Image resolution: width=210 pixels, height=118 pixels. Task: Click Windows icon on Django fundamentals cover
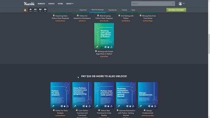(149, 106)
